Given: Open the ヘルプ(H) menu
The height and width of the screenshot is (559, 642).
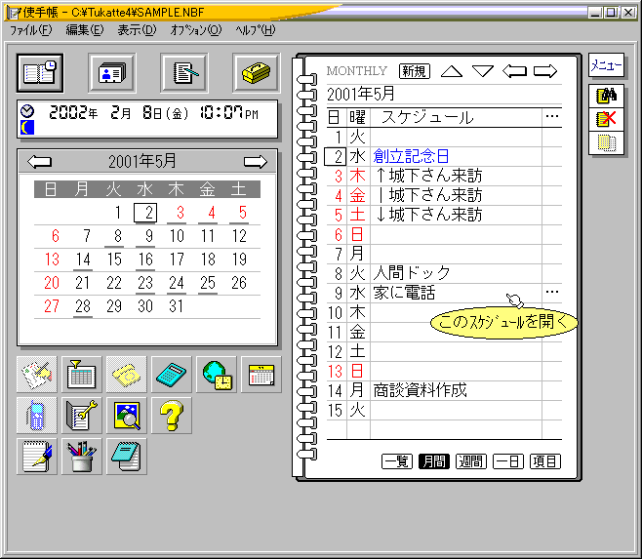Looking at the screenshot, I should (x=255, y=30).
